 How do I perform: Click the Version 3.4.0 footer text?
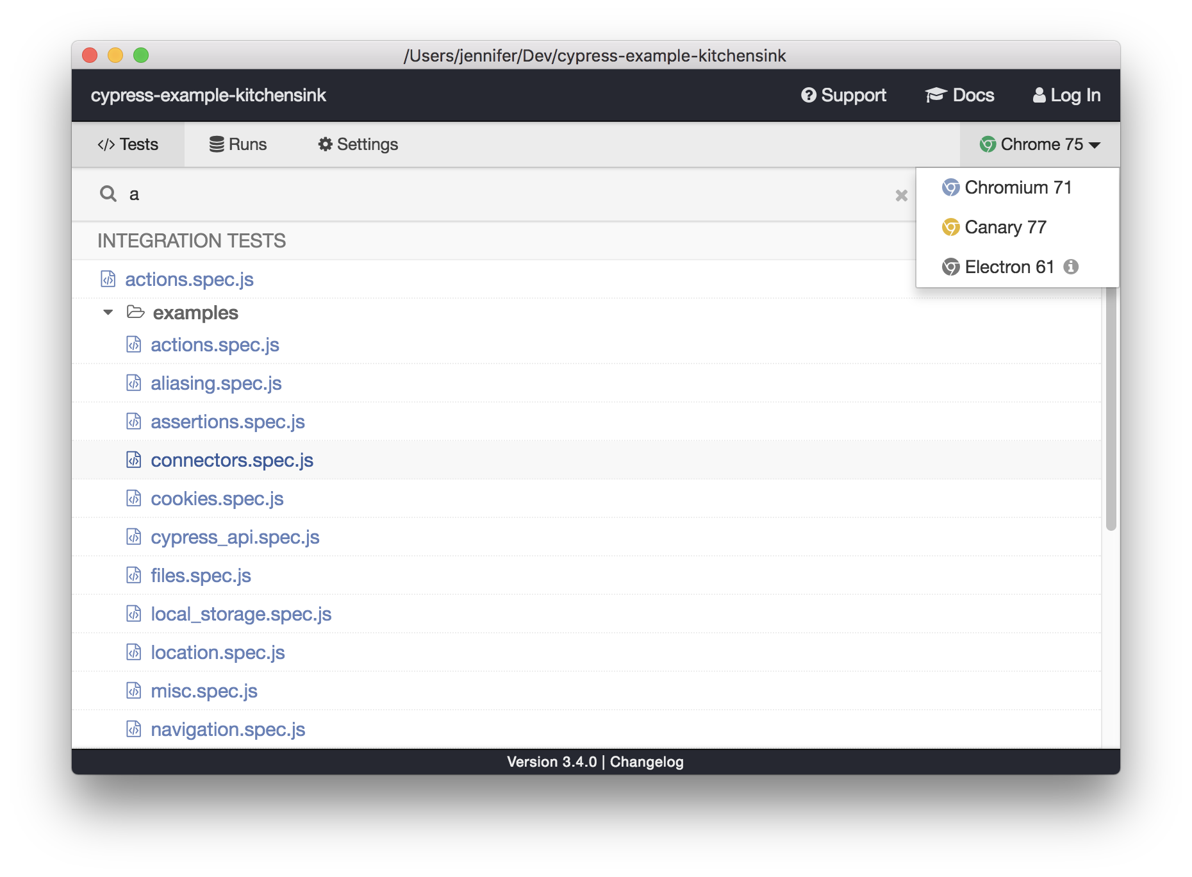tap(551, 762)
